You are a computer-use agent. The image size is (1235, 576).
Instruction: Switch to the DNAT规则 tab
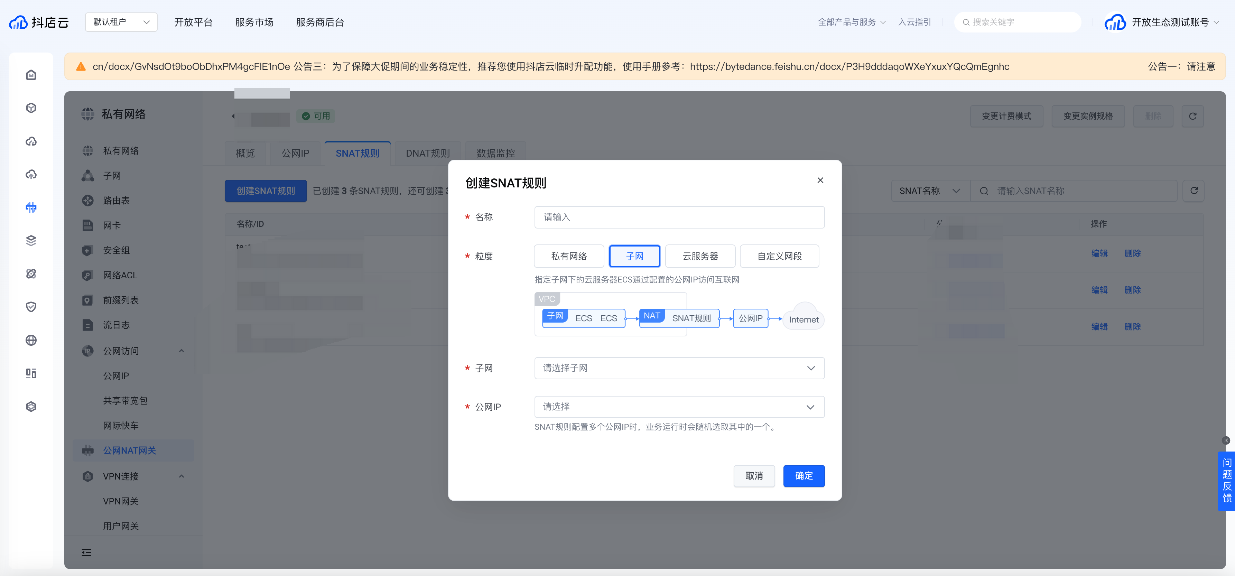coord(428,153)
